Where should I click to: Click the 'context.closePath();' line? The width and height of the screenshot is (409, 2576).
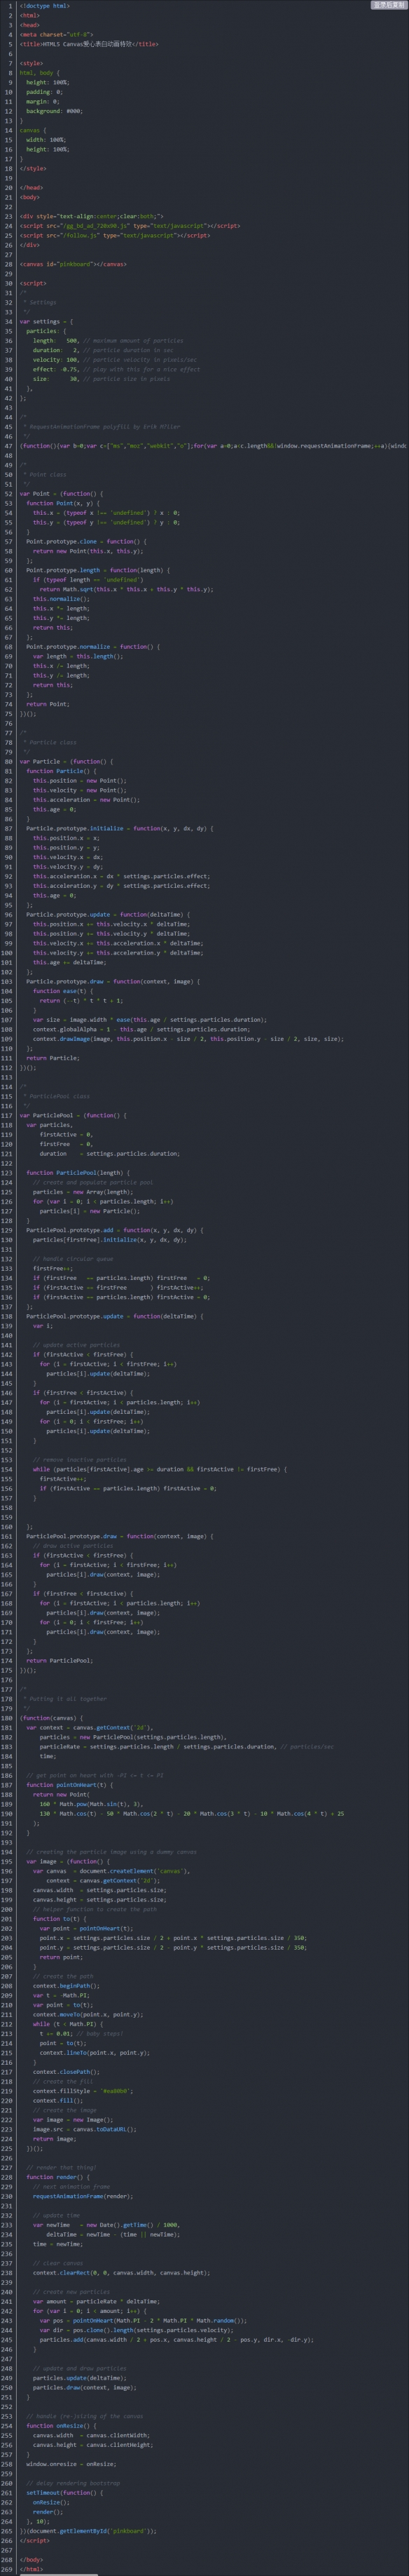pyautogui.click(x=66, y=2073)
